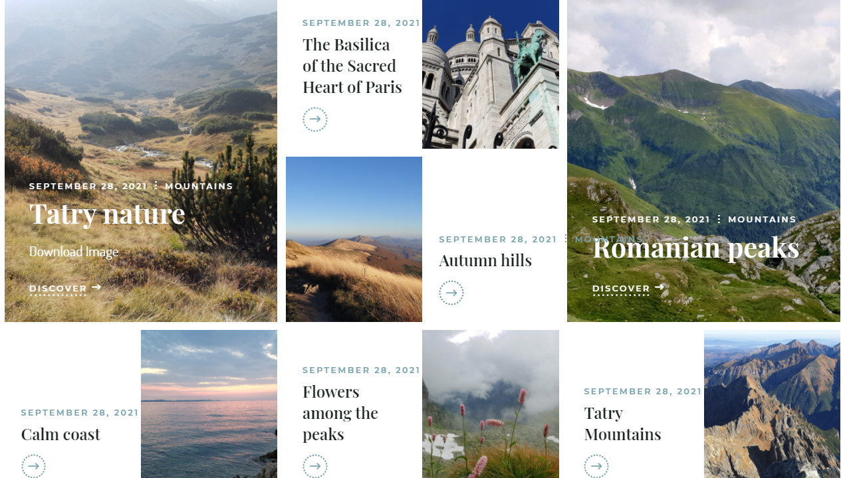Open the Basilica of the Sacred Heart title

[352, 66]
